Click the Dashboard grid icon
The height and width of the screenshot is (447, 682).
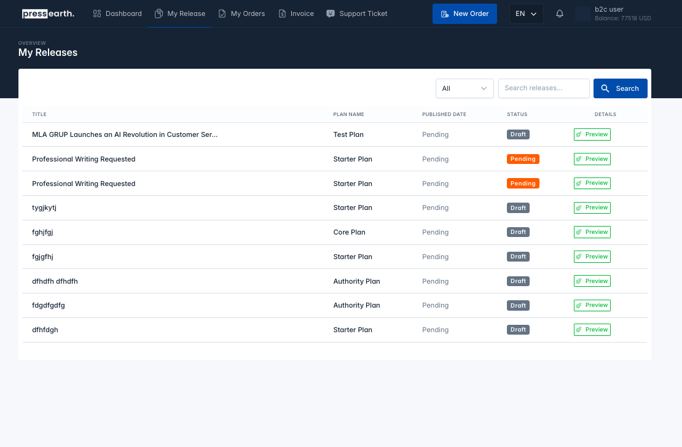coord(96,14)
